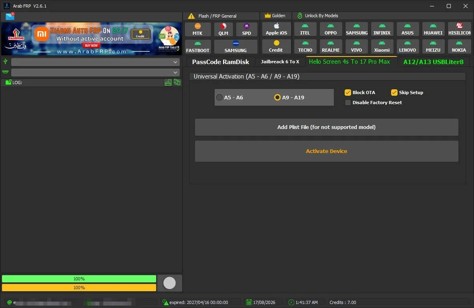Select TECNO model unlock
Image resolution: width=474 pixels, height=308 pixels.
[x=305, y=46]
